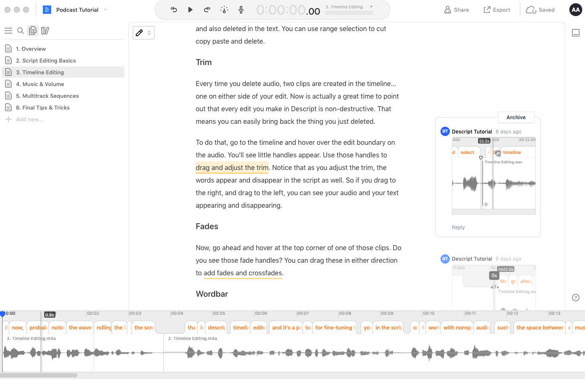Click the highlighted text 'drag and adjust the trim'

coord(232,167)
